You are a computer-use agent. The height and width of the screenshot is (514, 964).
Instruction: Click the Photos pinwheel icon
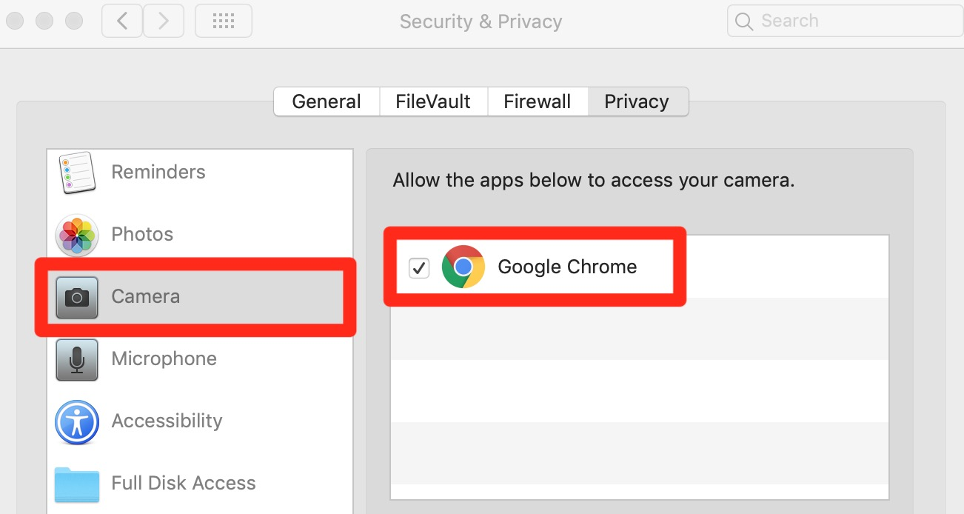tap(77, 235)
